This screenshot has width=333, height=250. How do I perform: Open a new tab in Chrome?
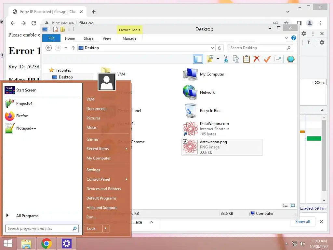click(94, 12)
